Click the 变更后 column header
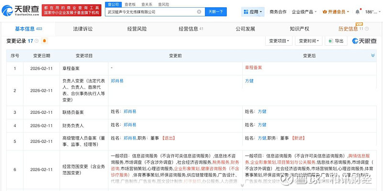This screenshot has height=191, width=383. click(309, 56)
